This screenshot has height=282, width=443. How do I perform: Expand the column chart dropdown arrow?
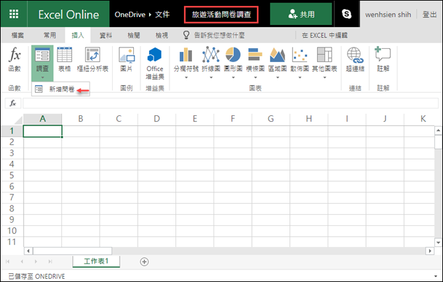click(x=186, y=78)
